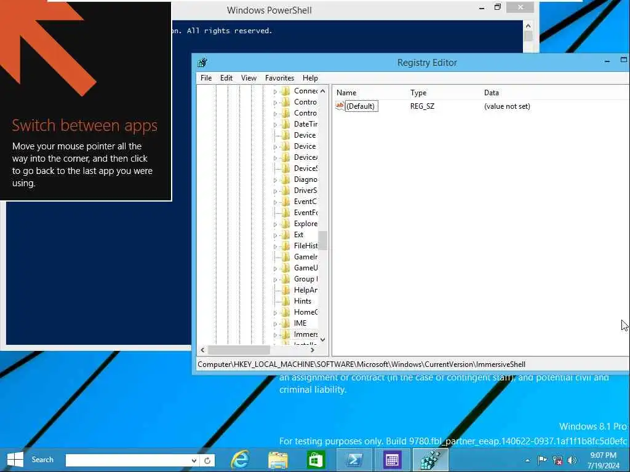The image size is (630, 472).
Task: Click the tree vertical scrollbar thumb
Action: 322,240
